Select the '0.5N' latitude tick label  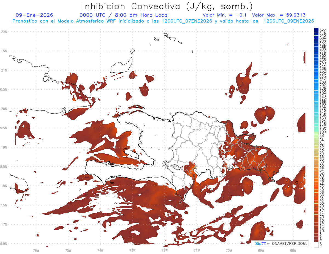point(4,90)
